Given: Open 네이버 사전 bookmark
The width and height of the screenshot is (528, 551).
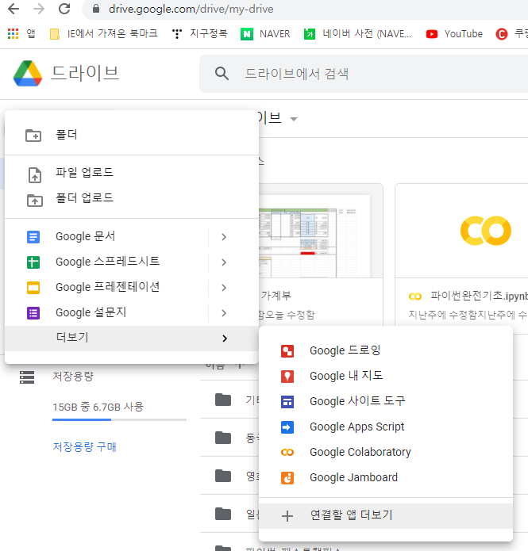Looking at the screenshot, I should tap(357, 34).
